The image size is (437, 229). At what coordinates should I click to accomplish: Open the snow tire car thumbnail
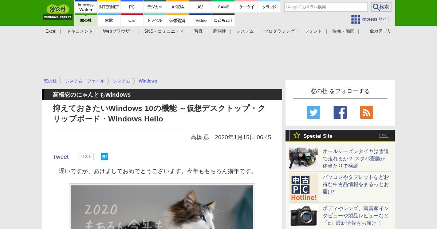tap(304, 158)
